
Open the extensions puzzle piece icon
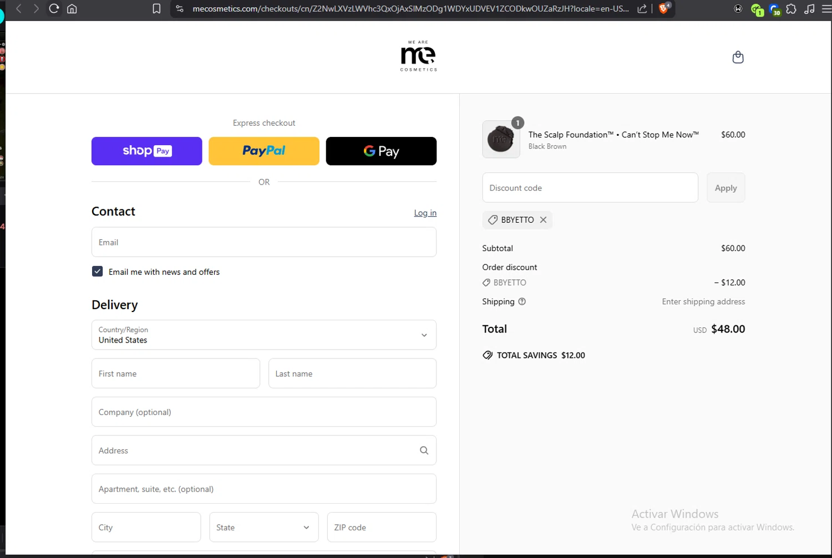pyautogui.click(x=792, y=9)
